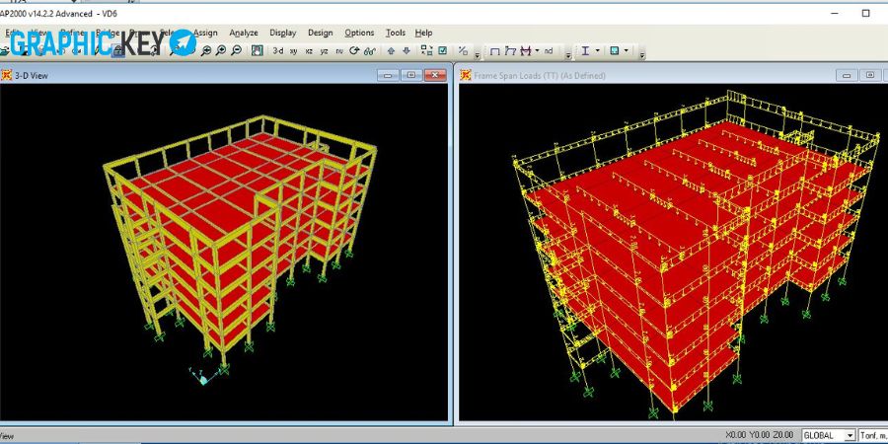Click the 3-D View window title
Image resolution: width=888 pixels, height=444 pixels.
click(32, 75)
